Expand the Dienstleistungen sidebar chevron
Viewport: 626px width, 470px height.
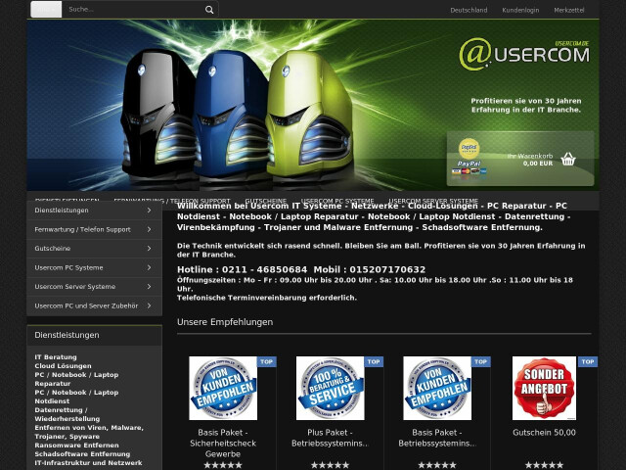tap(149, 211)
